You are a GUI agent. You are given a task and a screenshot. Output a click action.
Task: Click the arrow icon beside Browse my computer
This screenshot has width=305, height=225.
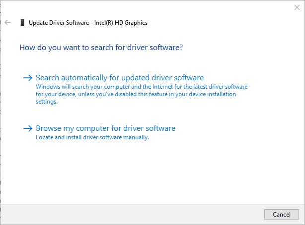[28, 128]
